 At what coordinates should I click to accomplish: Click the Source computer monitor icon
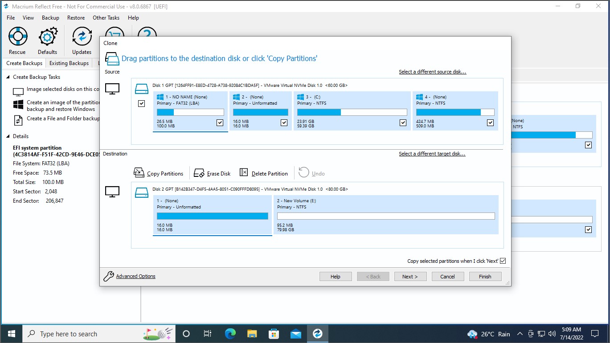pyautogui.click(x=112, y=89)
